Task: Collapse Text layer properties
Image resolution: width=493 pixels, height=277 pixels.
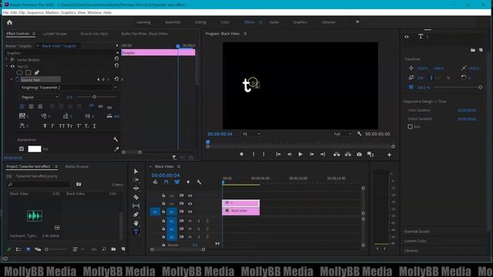Action: pyautogui.click(x=7, y=66)
